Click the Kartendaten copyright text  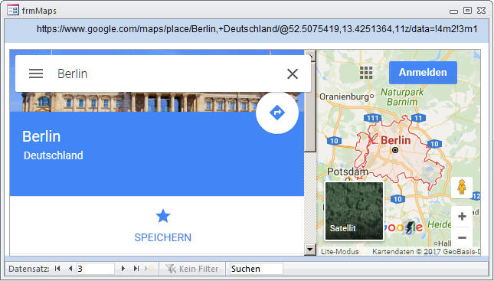(426, 252)
